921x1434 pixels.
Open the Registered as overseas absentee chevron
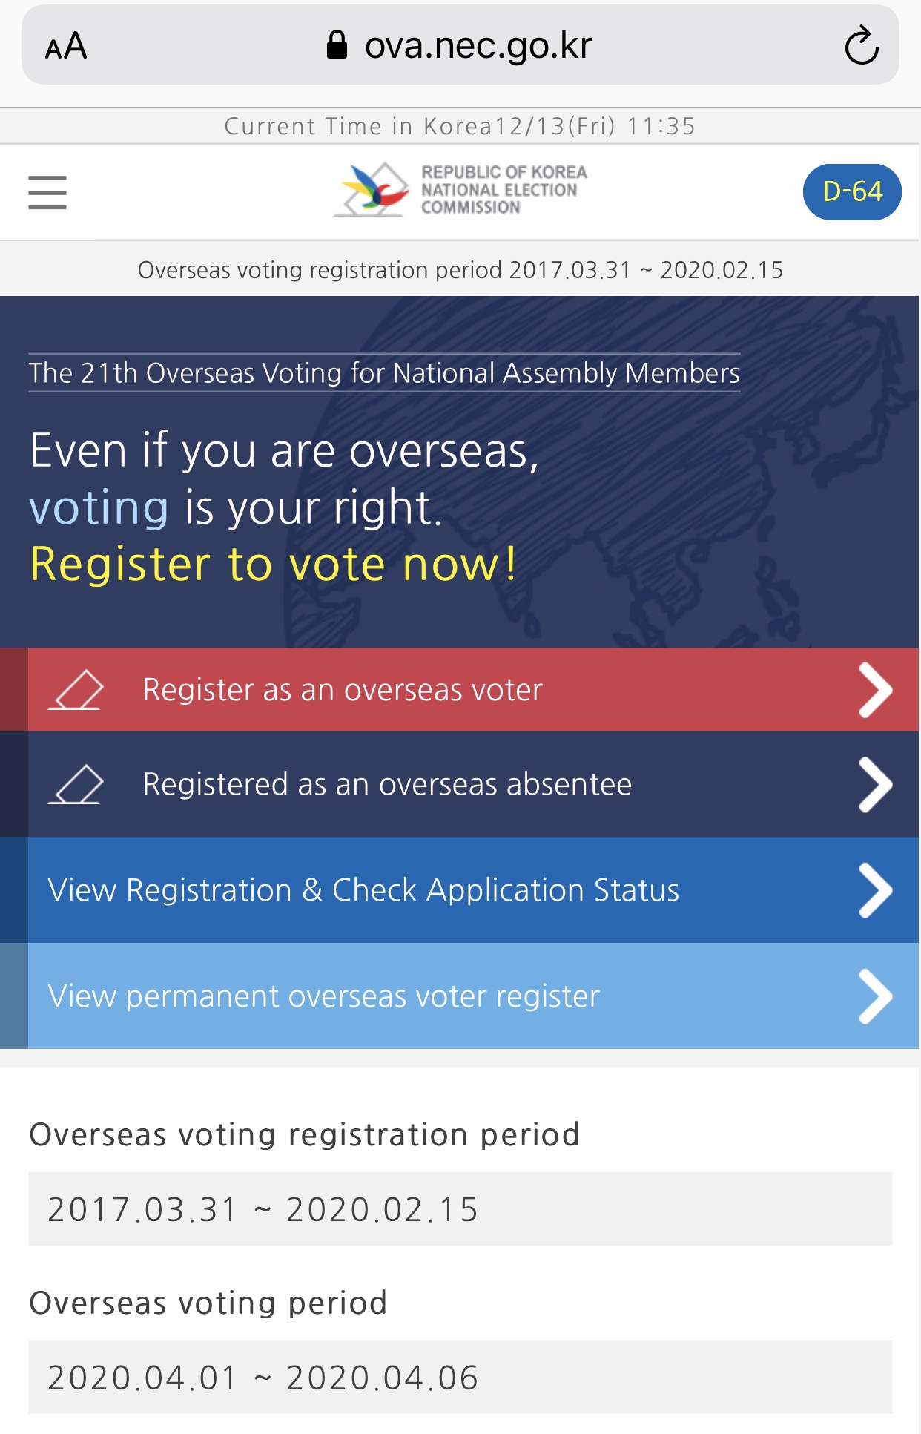(x=875, y=784)
